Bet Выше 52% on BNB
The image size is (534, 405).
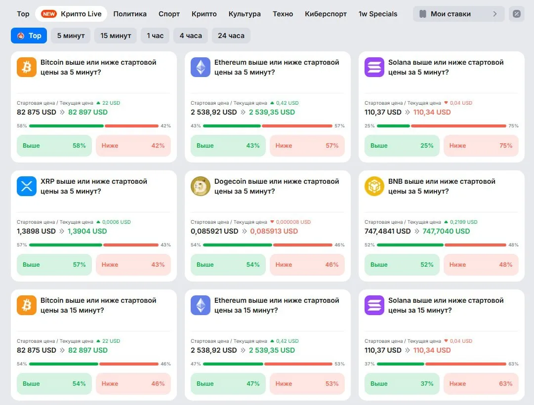(402, 265)
